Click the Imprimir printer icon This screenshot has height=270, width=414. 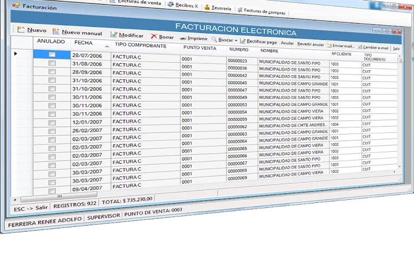click(183, 38)
